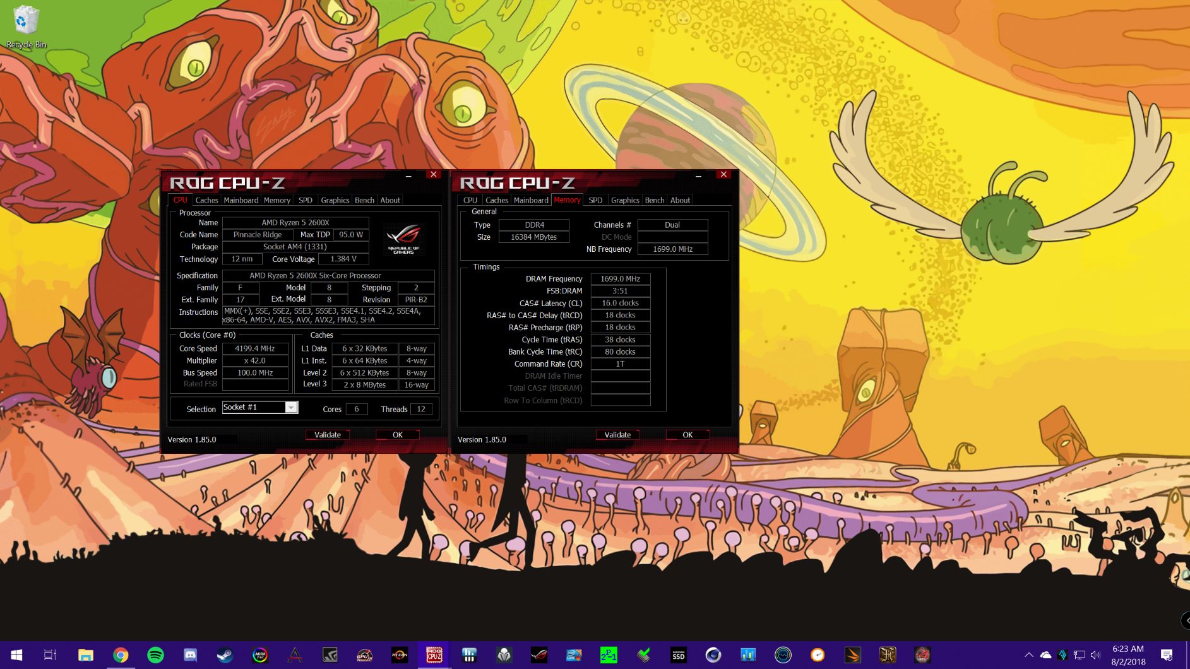Click the ROG CPU-Z taskbar icon
The width and height of the screenshot is (1190, 669).
pyautogui.click(x=434, y=655)
